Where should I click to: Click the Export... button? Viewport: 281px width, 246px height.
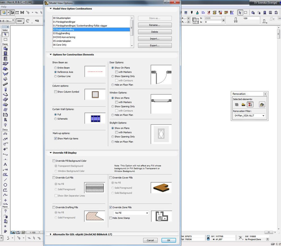click(x=155, y=45)
